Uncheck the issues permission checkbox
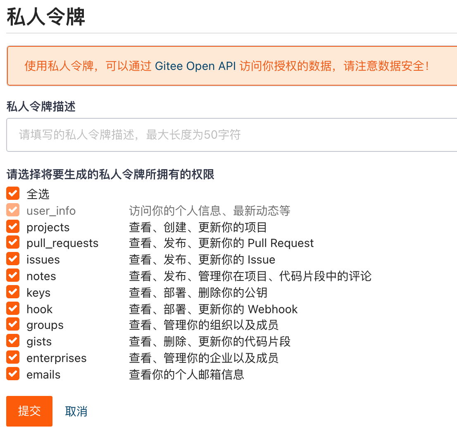The width and height of the screenshot is (457, 446). coord(13,259)
